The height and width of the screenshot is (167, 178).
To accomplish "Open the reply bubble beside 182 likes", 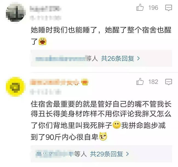I will coord(168,82).
